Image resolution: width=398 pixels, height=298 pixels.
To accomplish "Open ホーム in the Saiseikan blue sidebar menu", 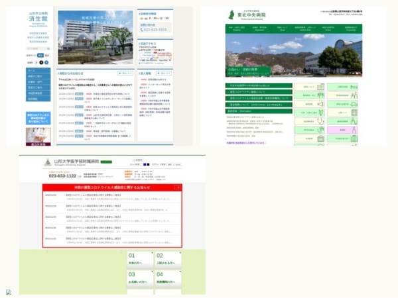I will [38, 70].
